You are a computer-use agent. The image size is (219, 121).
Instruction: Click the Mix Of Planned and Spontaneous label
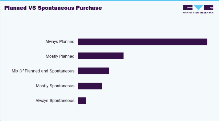click(x=43, y=71)
